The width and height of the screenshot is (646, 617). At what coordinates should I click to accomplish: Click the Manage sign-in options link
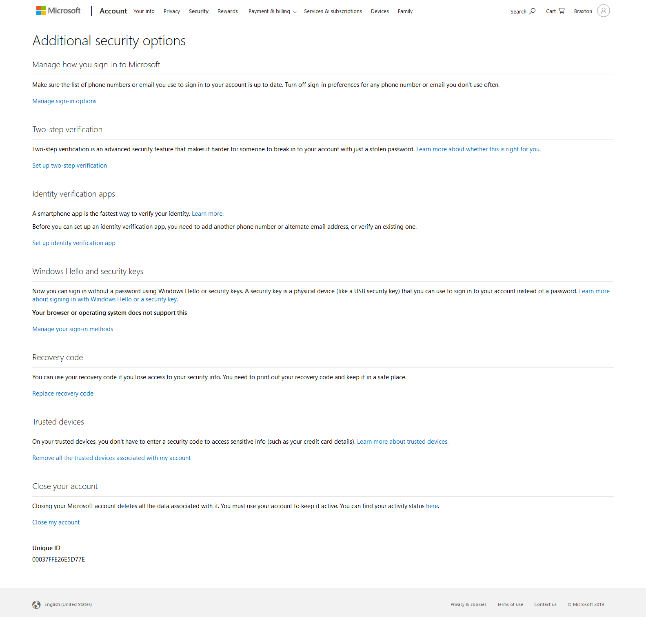(x=64, y=101)
